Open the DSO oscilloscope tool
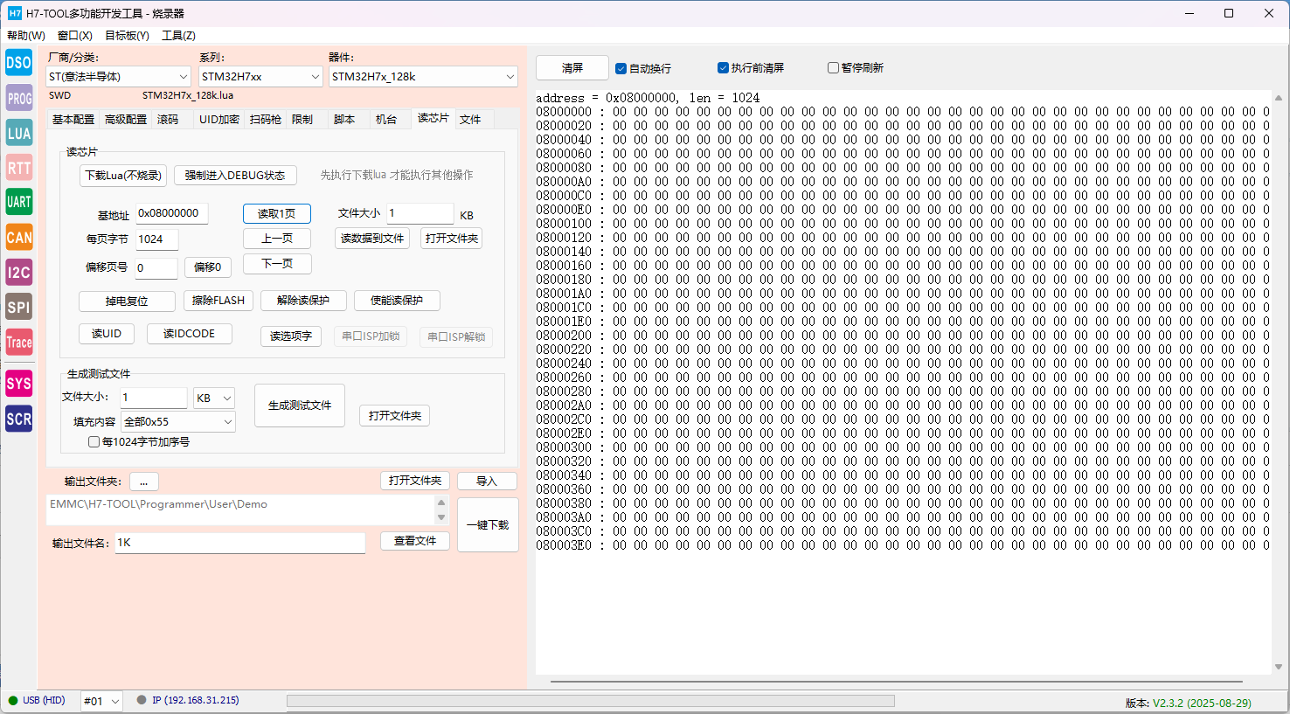Screen dimensions: 1290x714 pos(18,62)
